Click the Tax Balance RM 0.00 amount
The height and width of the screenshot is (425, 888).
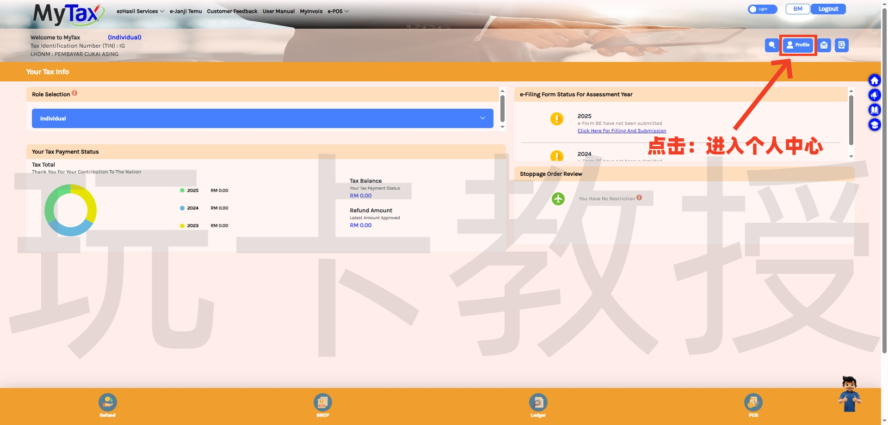(361, 196)
